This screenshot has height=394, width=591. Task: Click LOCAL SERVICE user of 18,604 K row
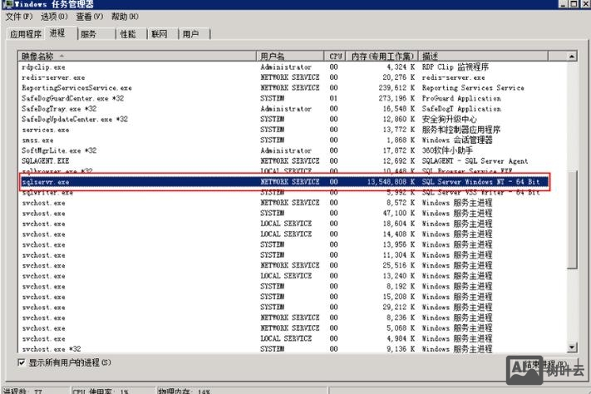[x=286, y=224]
